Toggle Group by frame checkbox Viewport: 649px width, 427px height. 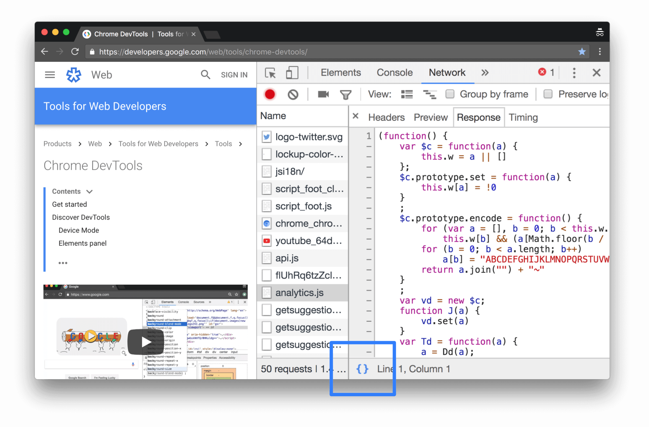(x=449, y=94)
